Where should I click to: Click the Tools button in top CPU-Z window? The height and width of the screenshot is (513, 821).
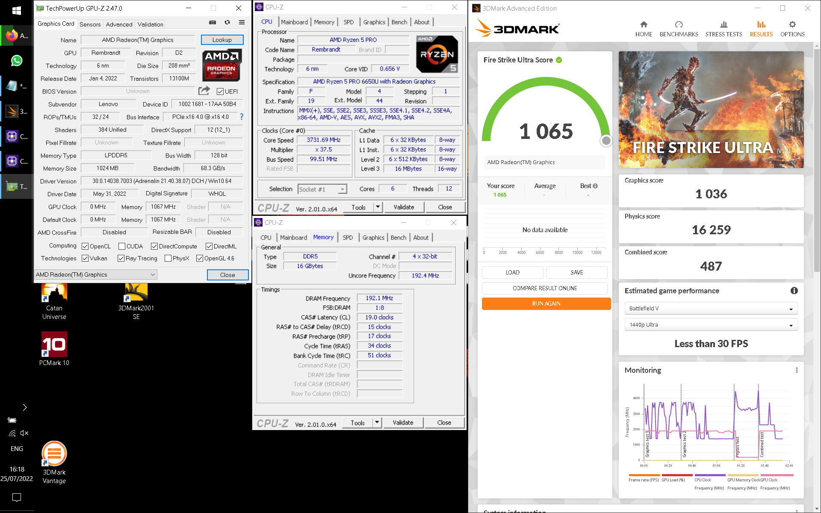tap(358, 207)
